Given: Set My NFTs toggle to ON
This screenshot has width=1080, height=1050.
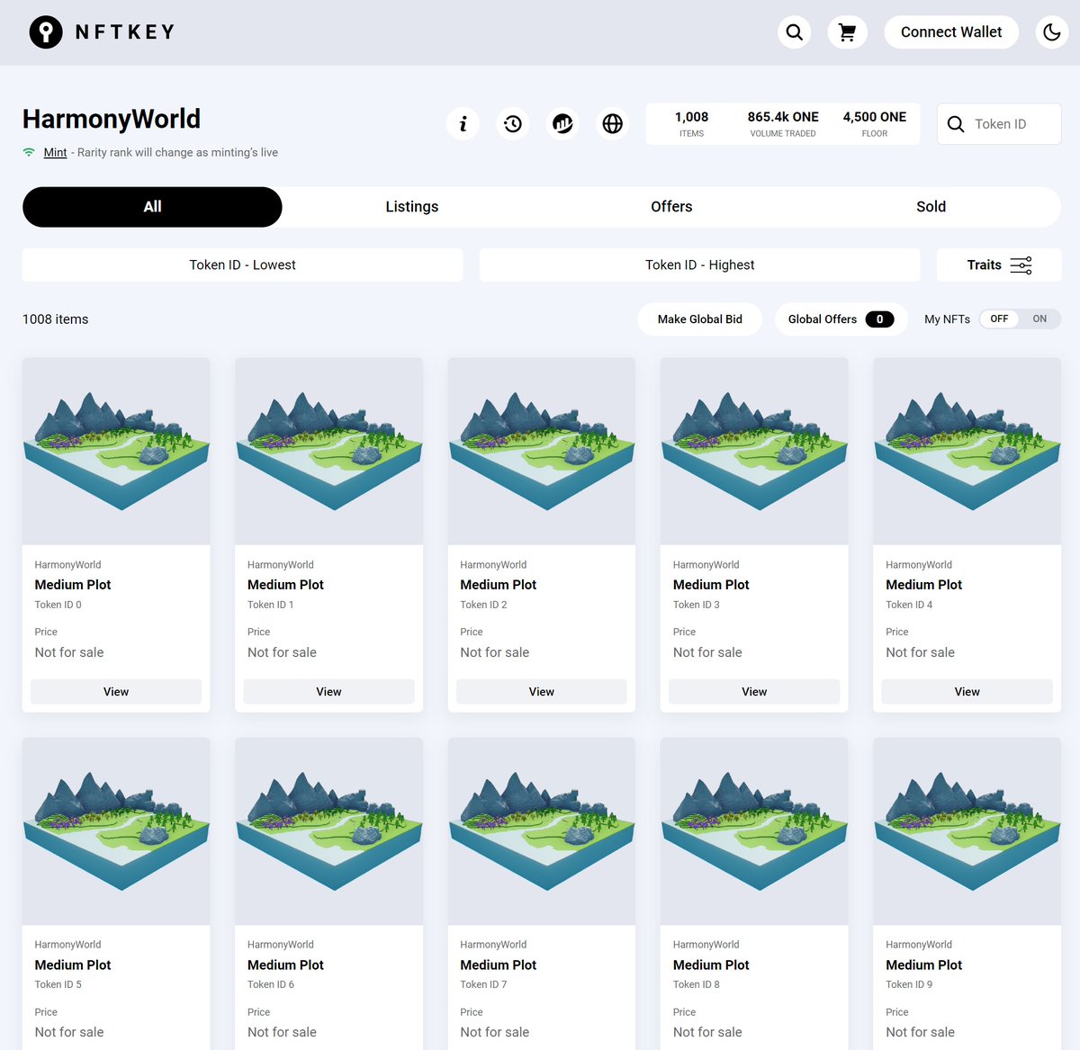Looking at the screenshot, I should pos(1039,319).
